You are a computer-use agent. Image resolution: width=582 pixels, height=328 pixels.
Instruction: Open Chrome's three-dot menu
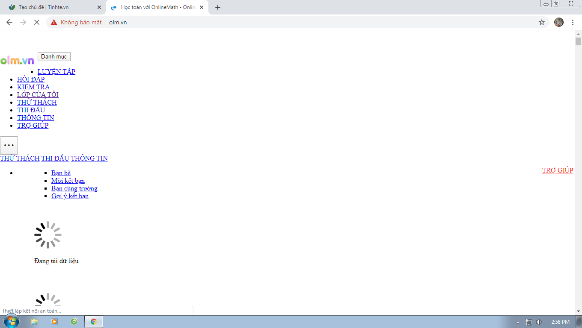pos(573,22)
